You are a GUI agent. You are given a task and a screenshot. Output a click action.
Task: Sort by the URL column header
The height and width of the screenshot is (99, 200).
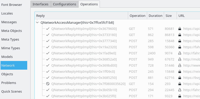[x=188, y=16]
